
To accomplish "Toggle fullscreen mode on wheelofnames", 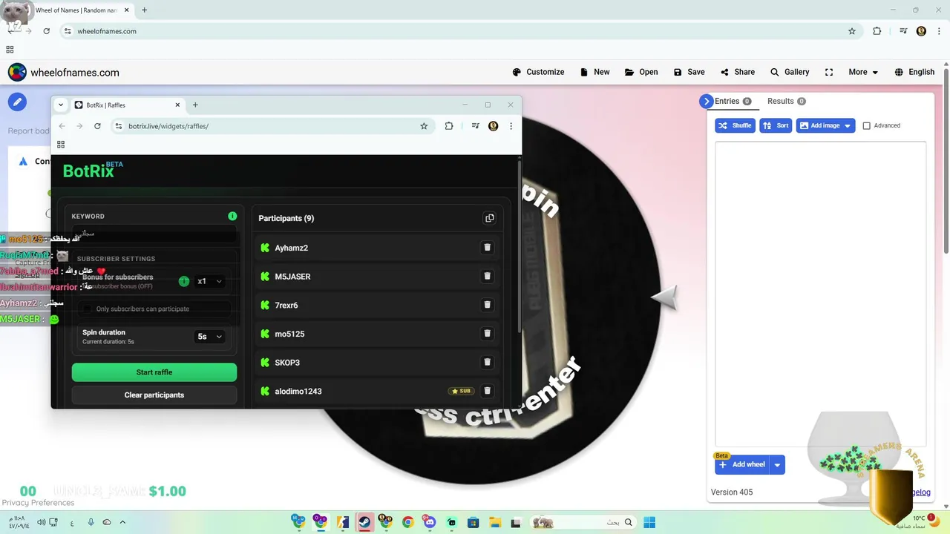I will tap(829, 72).
